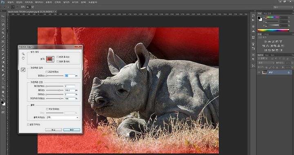Pick a color from the spectrum ramp
294x155 pixels.
pos(273,30)
